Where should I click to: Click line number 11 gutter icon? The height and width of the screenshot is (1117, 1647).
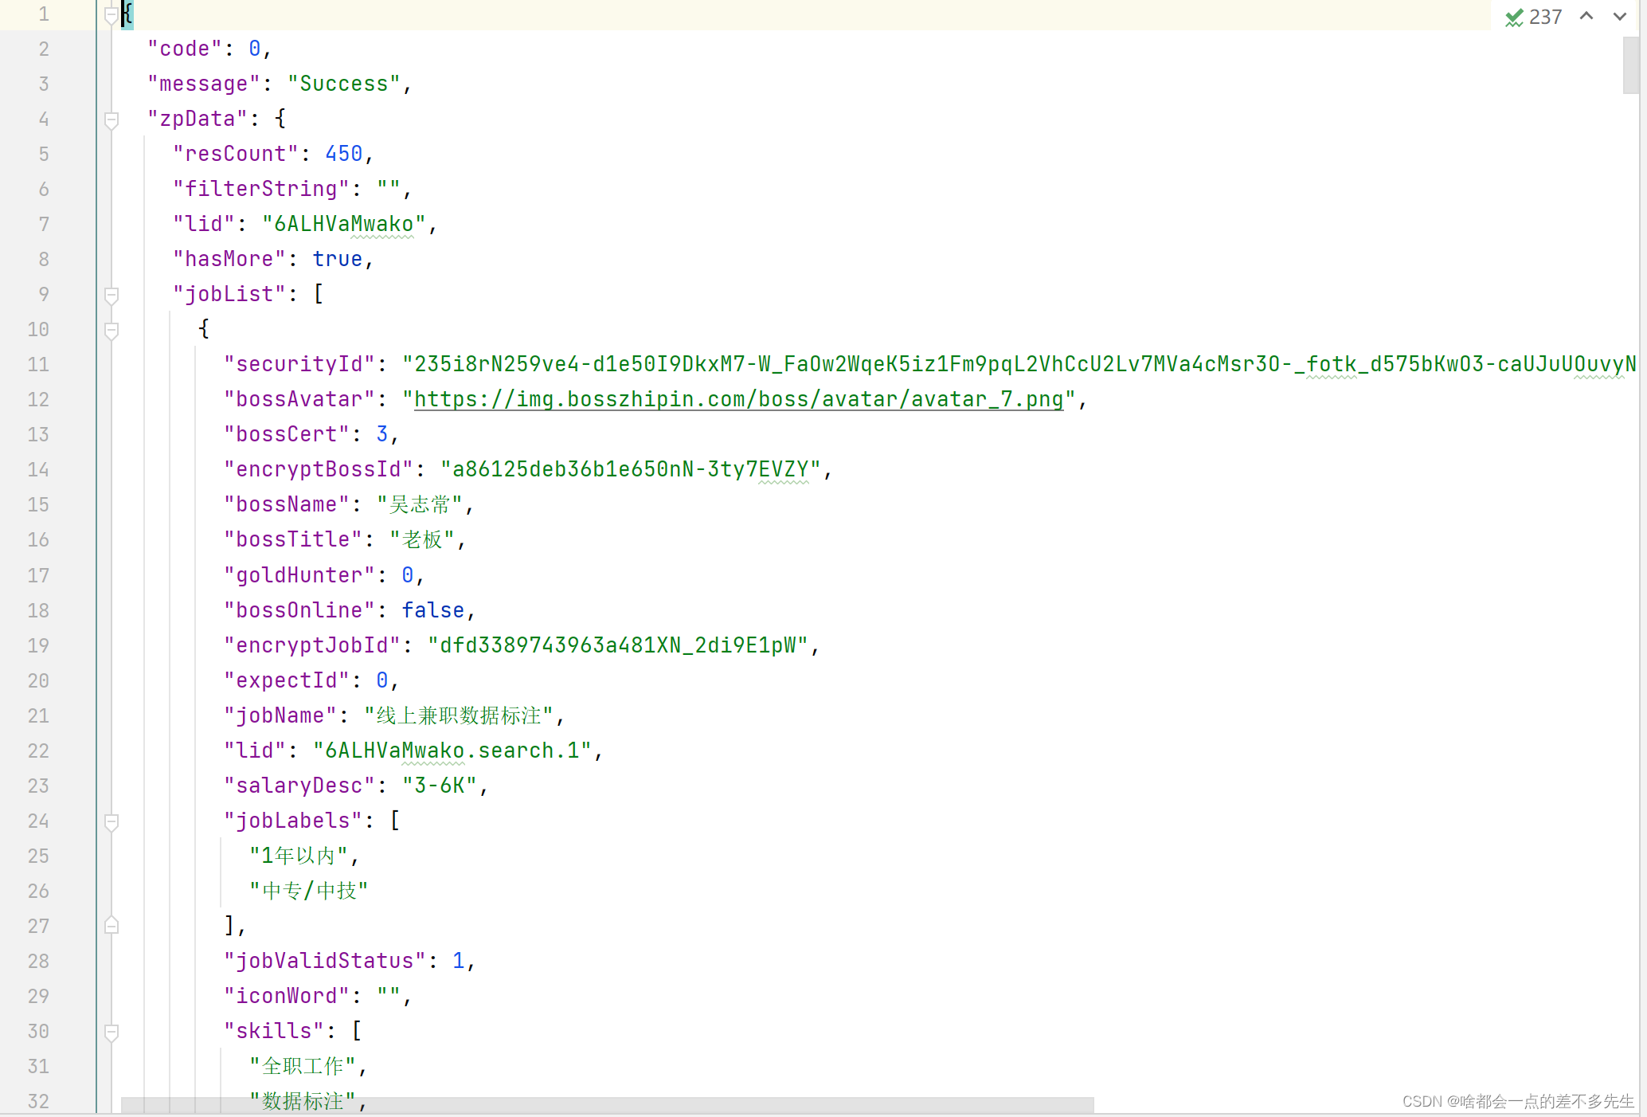[111, 364]
